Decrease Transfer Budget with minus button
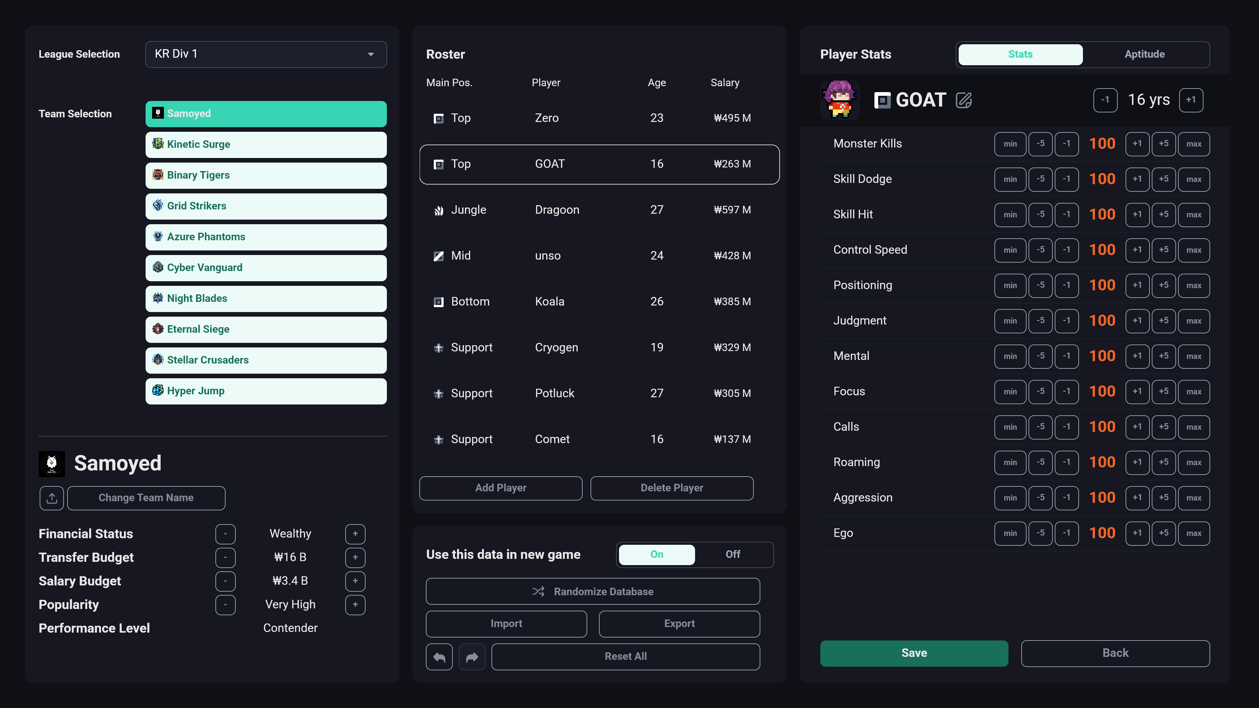 [x=225, y=558]
